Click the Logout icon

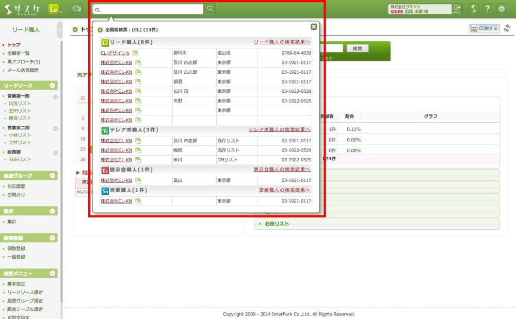457,9
